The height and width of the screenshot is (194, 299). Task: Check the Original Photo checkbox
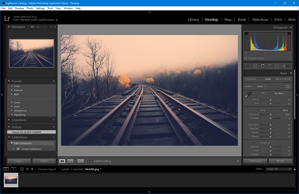[246, 58]
